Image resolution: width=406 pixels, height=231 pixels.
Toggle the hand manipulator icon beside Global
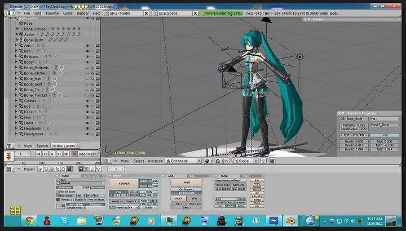235,161
